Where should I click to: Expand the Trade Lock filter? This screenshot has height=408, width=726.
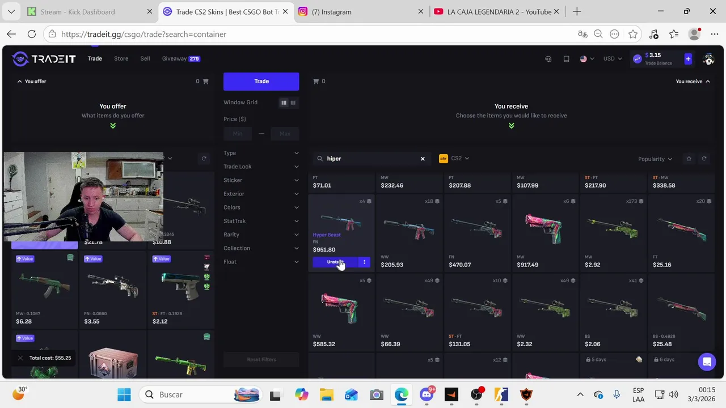(x=261, y=167)
